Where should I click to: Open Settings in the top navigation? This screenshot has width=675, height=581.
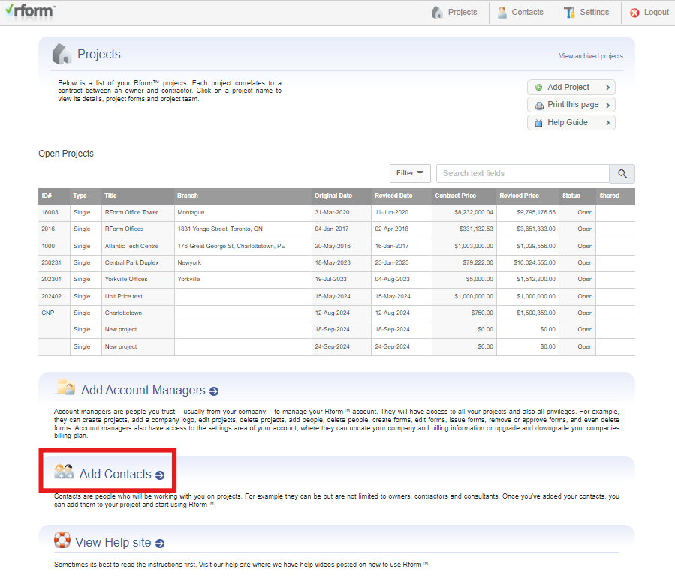[x=586, y=13]
